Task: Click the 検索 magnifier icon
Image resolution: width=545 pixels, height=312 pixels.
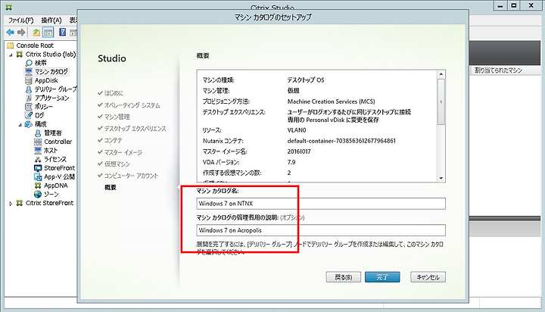Action: (29, 63)
